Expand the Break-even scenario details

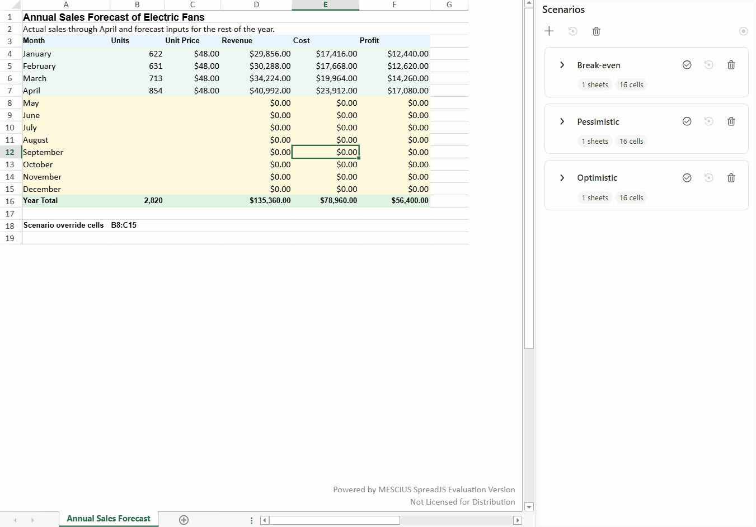point(562,65)
